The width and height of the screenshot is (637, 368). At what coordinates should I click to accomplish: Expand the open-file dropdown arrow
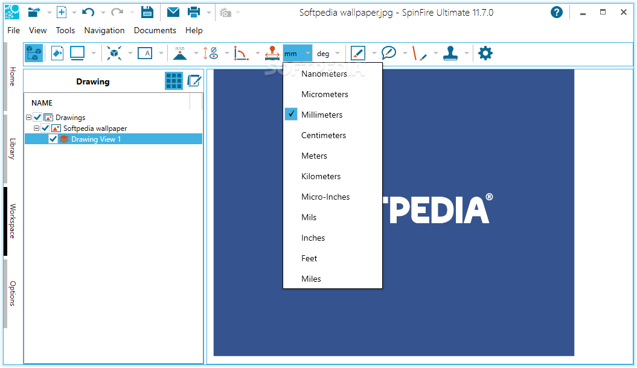coord(49,13)
